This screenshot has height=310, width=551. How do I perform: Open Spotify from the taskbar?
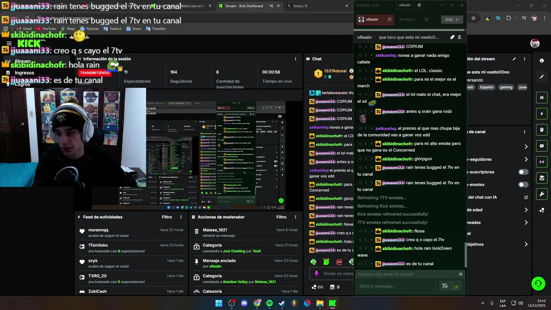click(269, 303)
